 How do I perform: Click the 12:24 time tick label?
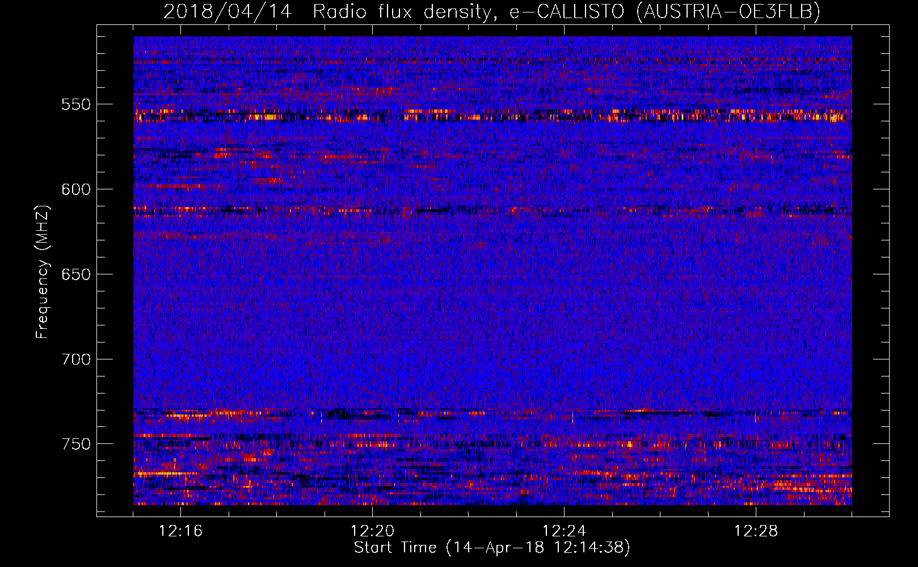click(564, 531)
